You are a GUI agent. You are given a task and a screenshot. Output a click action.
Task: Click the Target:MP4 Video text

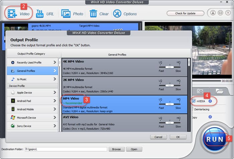point(89,26)
